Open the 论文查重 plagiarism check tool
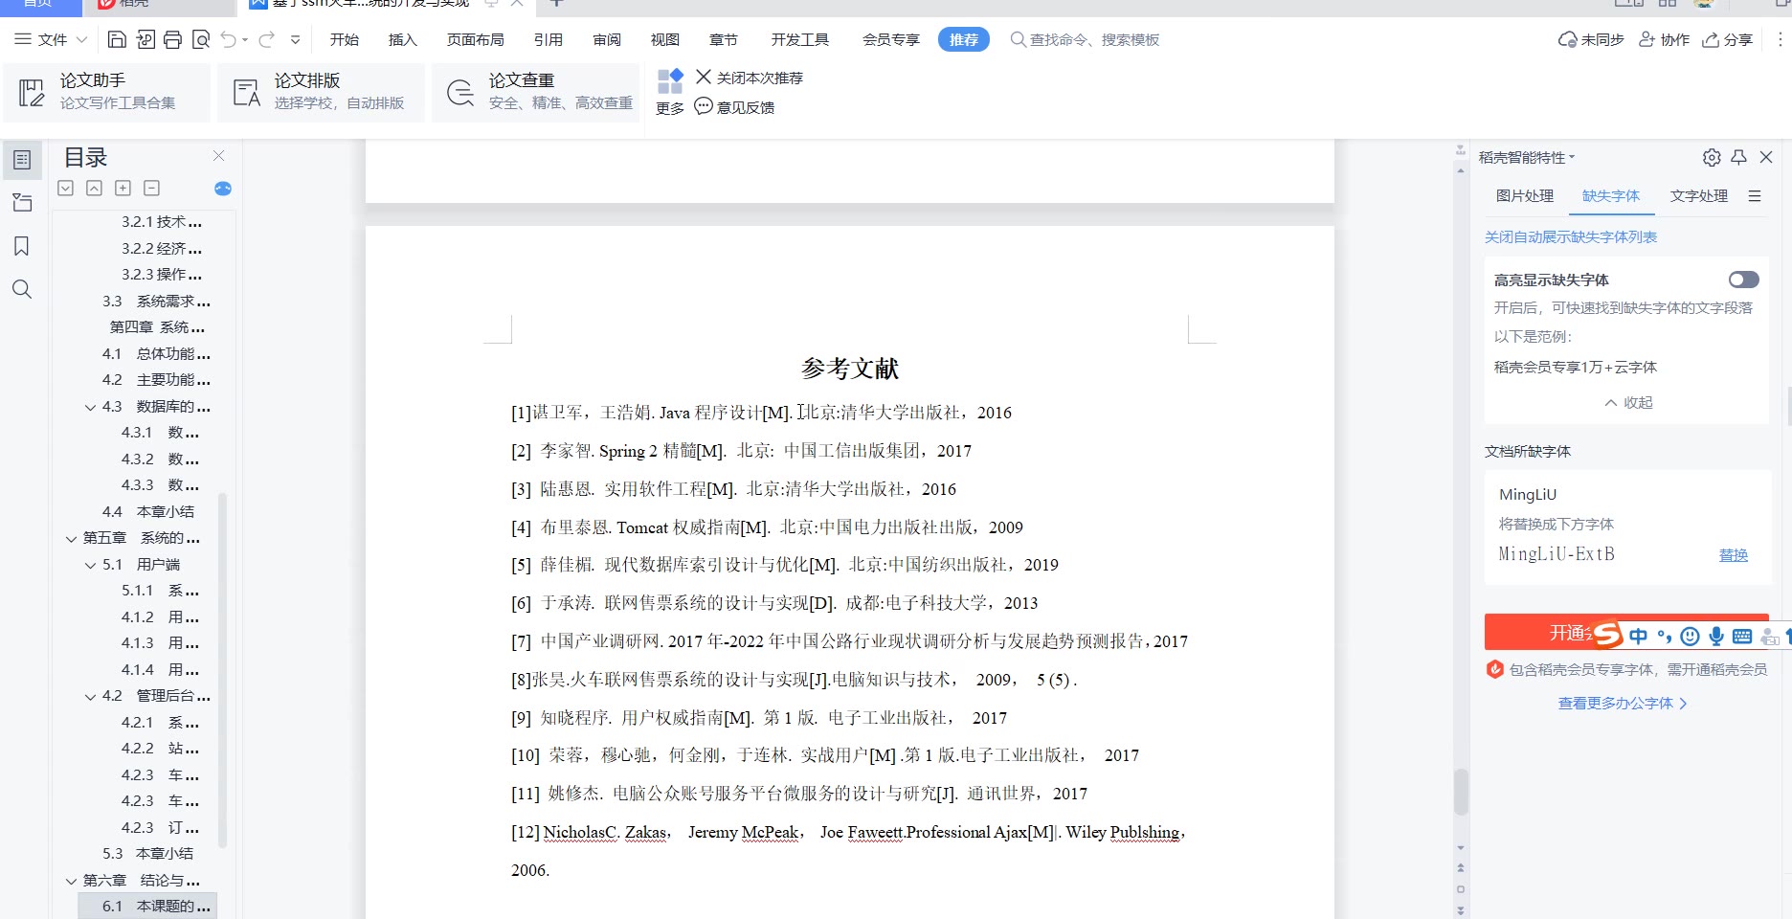1792x919 pixels. (x=535, y=92)
